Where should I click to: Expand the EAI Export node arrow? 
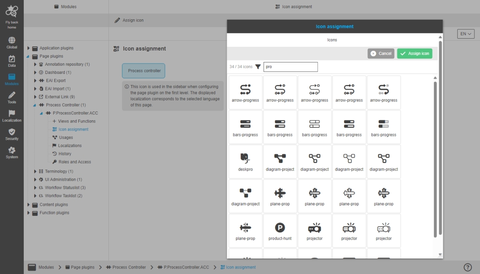click(x=35, y=81)
